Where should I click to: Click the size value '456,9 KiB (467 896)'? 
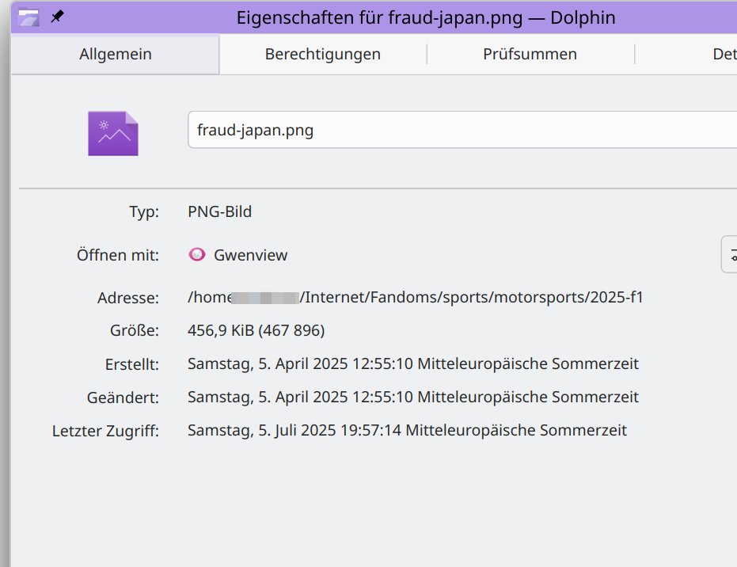pyautogui.click(x=256, y=330)
